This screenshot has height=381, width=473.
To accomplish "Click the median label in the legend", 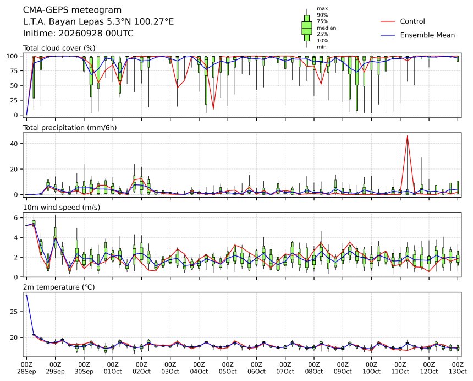I will pos(326,28).
